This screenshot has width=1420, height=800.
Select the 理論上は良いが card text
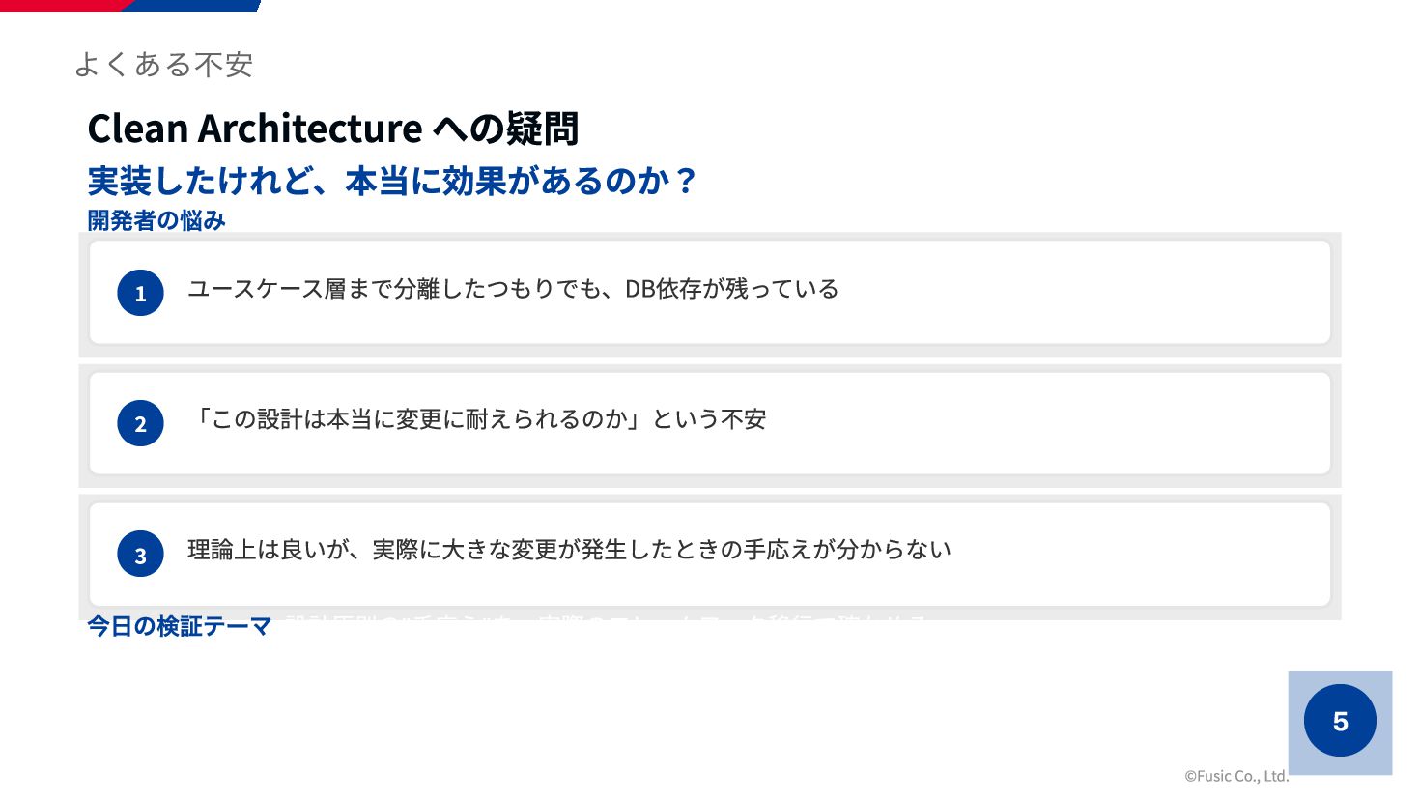tap(569, 550)
